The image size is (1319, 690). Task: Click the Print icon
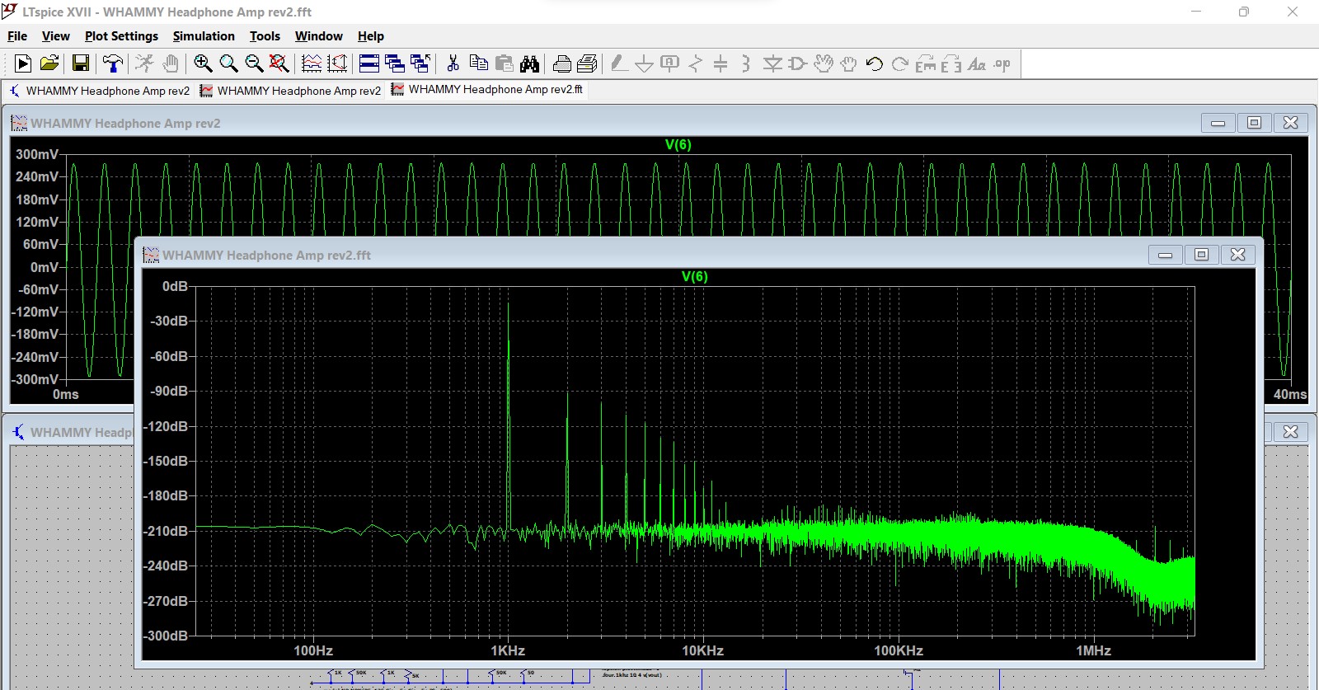coord(587,63)
